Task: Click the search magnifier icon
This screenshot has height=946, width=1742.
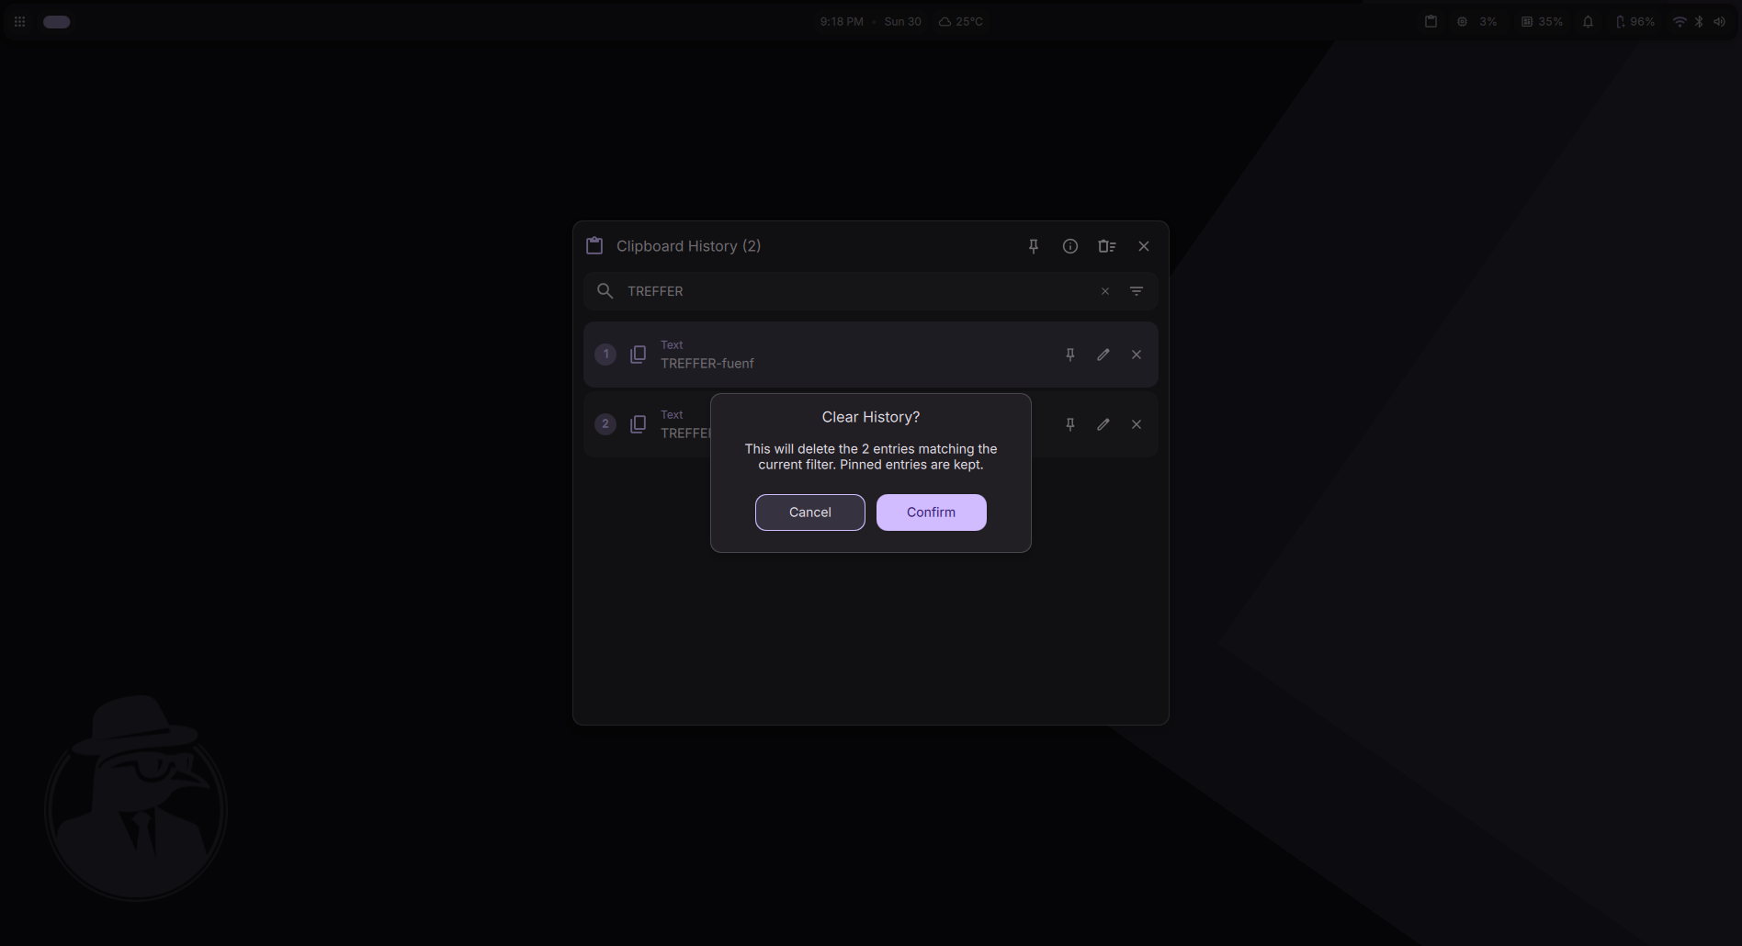Action: point(605,291)
